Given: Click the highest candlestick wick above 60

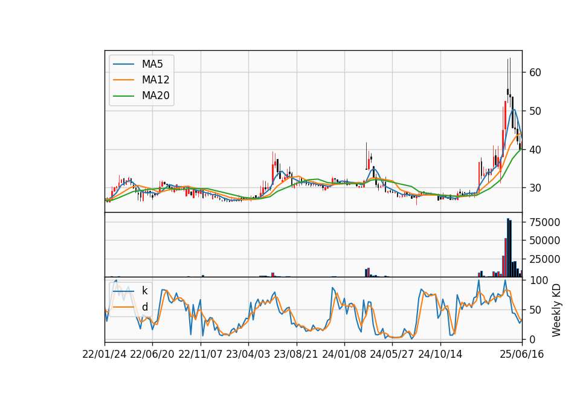Looking at the screenshot, I should (x=510, y=77).
